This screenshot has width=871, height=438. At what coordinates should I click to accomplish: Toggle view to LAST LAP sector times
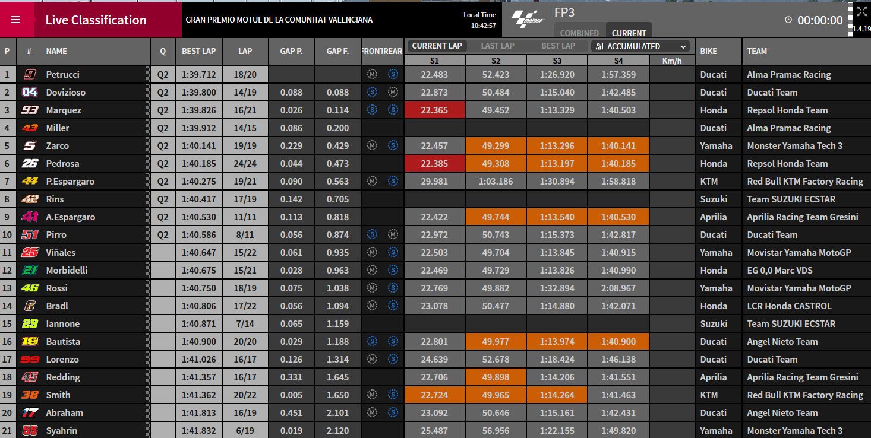point(498,46)
